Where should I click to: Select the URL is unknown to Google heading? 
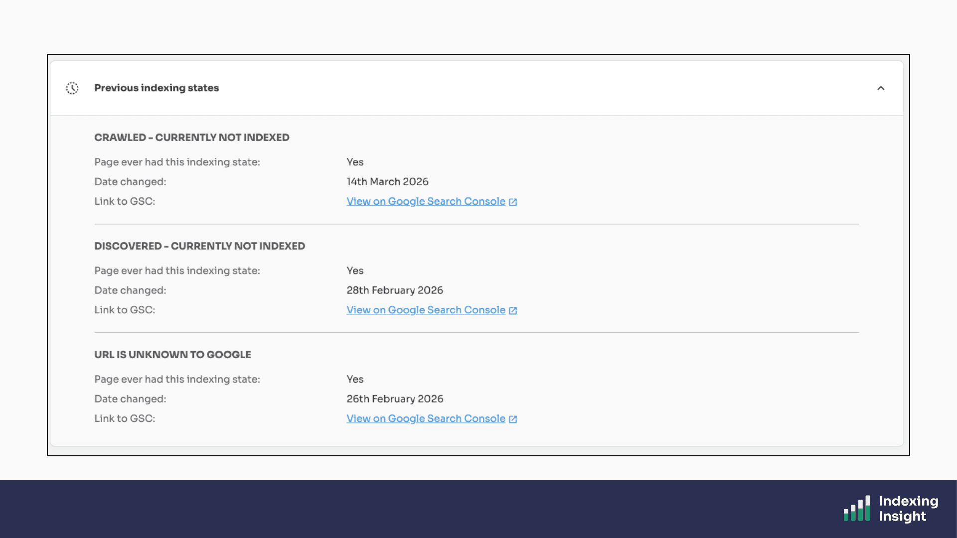click(172, 355)
